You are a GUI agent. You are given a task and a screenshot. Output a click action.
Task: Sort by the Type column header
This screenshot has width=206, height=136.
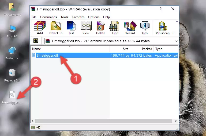[x=166, y=49]
